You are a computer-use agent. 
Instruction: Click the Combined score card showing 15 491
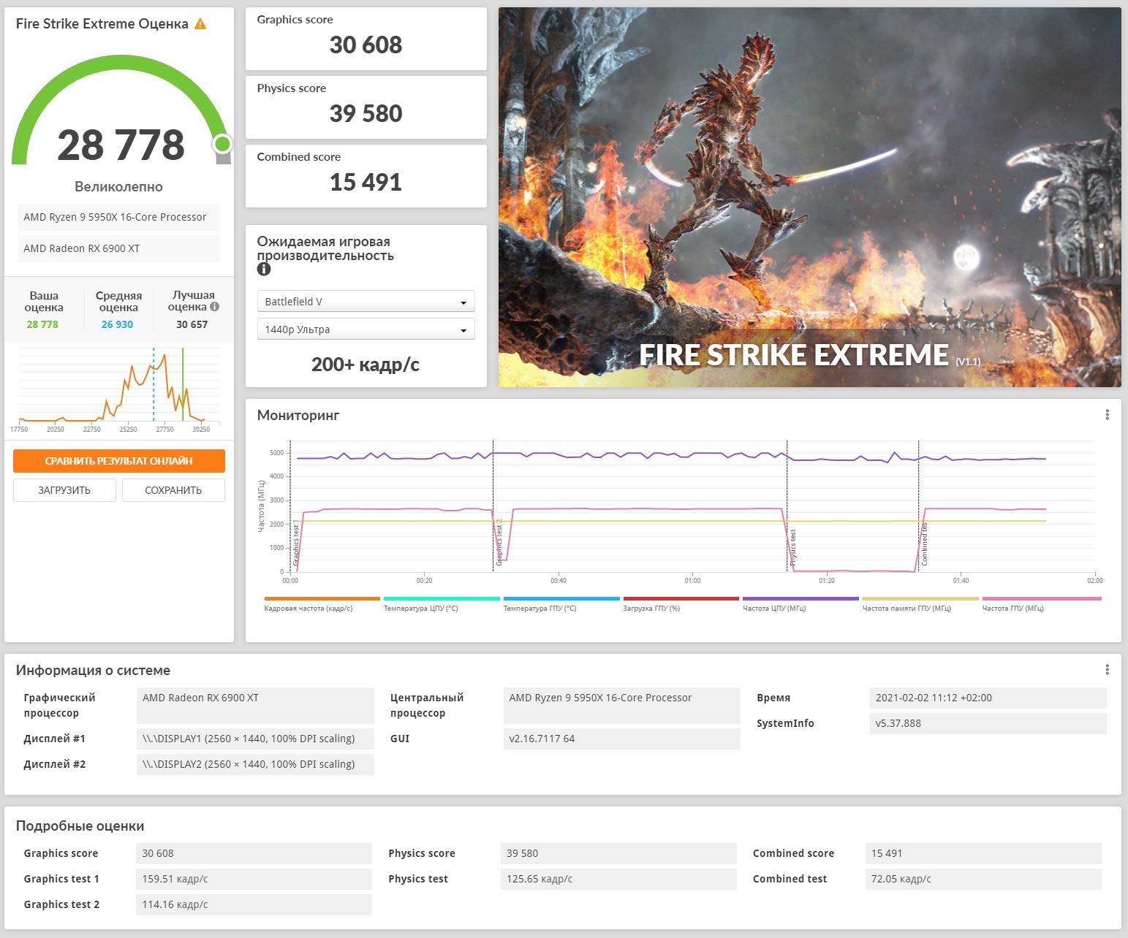(x=366, y=176)
